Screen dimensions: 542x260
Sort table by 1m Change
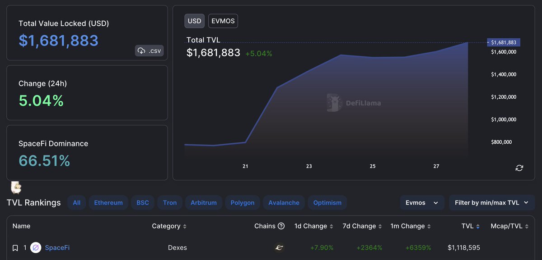coord(411,226)
